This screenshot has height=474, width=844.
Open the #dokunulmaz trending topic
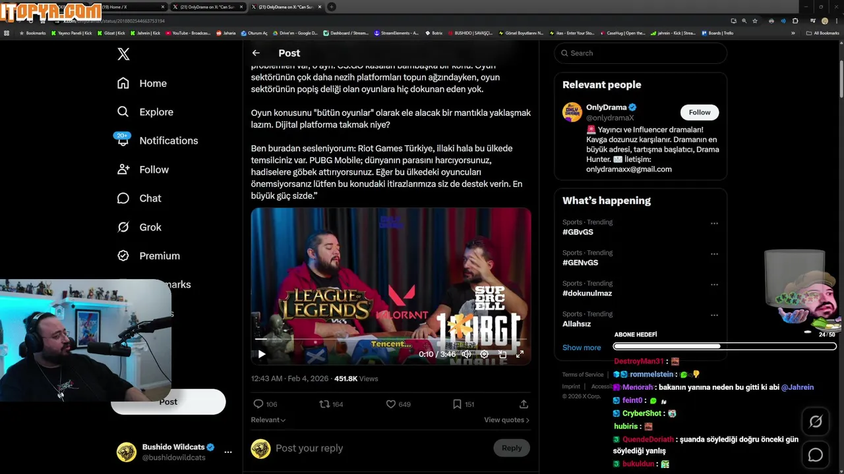tap(587, 294)
